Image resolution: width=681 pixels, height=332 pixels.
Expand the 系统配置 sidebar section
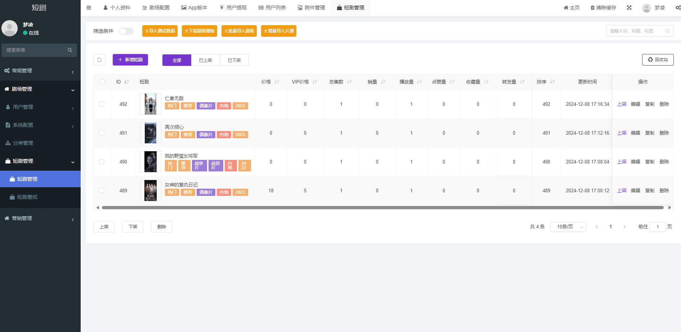click(23, 125)
